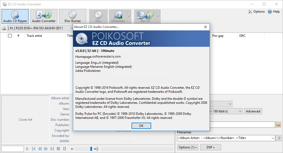
Task: Click the ISRC column header
Action: tap(242, 36)
